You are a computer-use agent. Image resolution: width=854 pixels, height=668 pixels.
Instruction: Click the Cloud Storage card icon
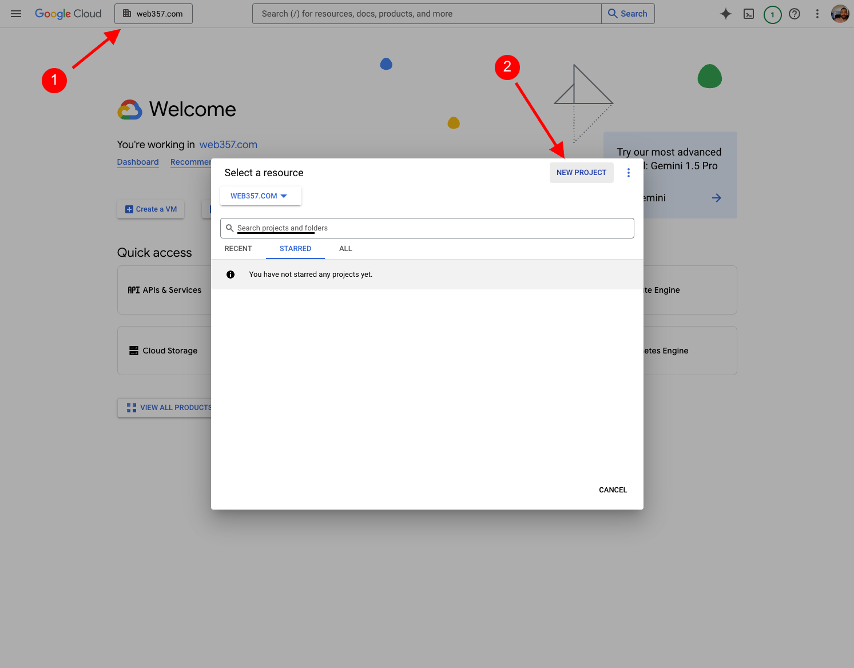134,351
